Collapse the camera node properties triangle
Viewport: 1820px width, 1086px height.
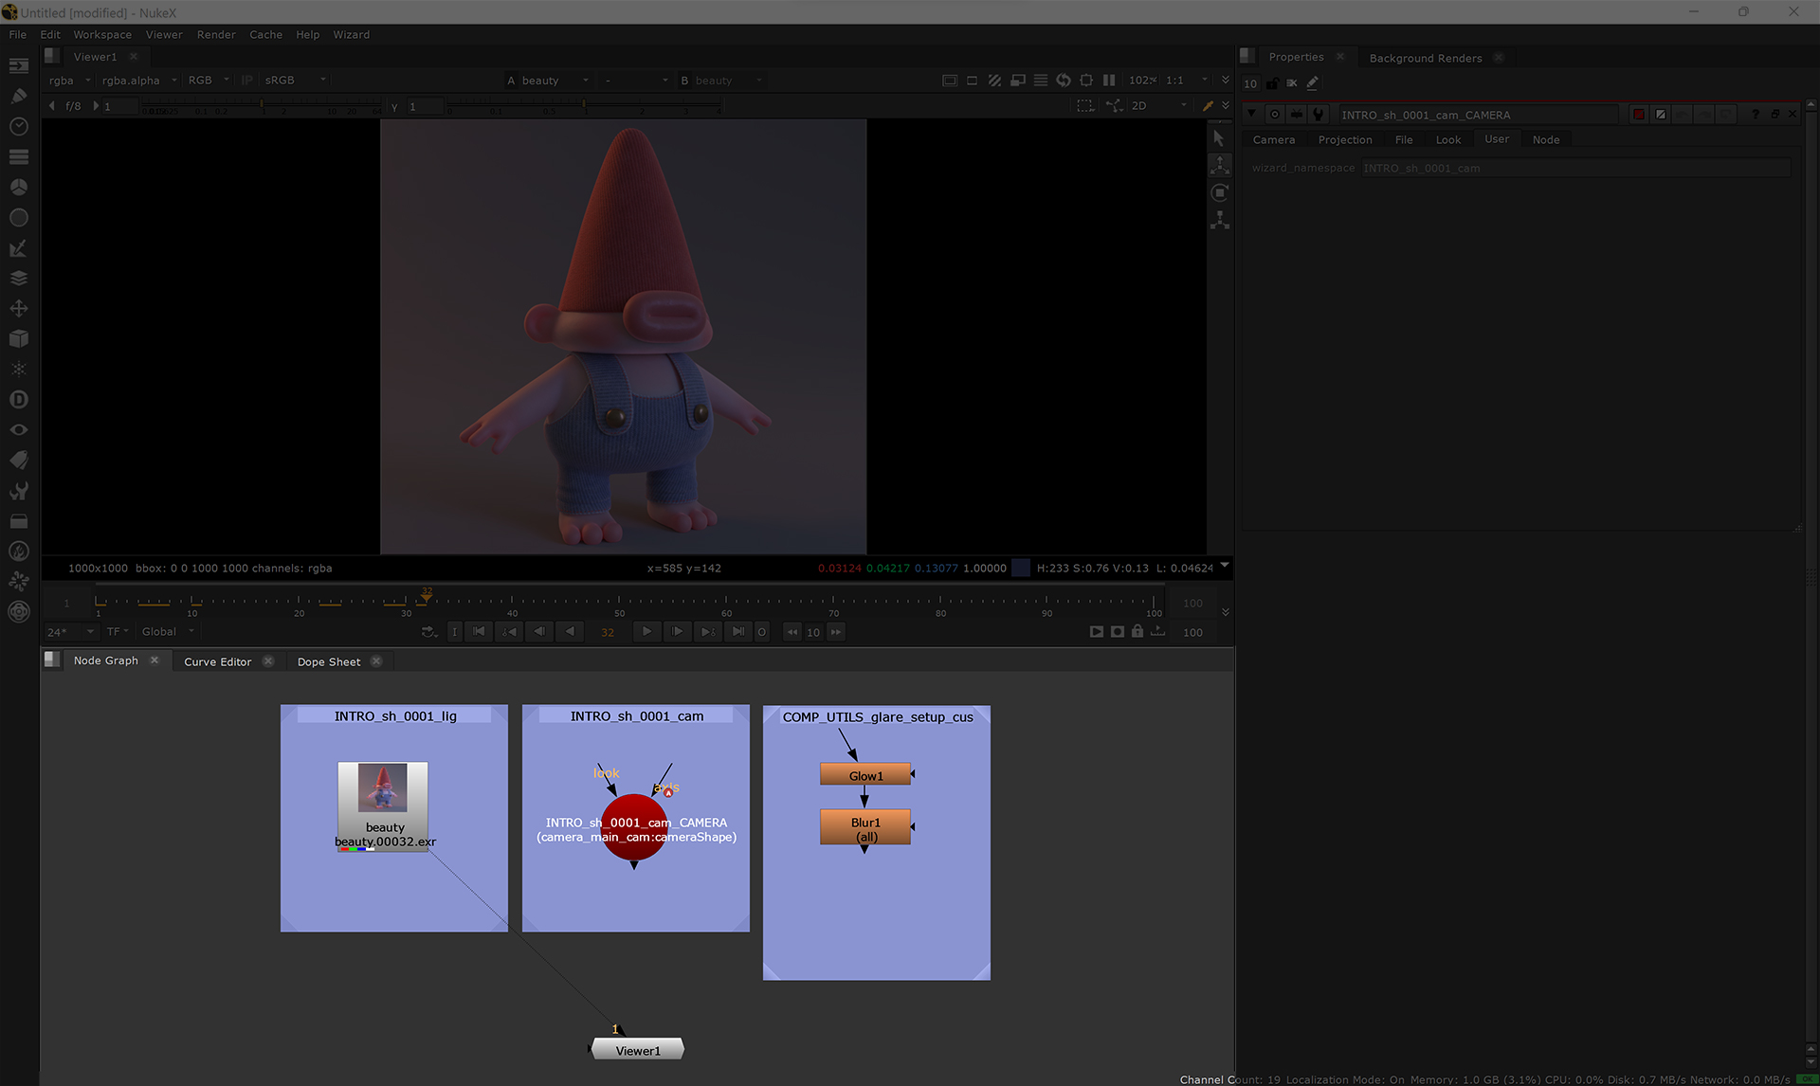1251,114
